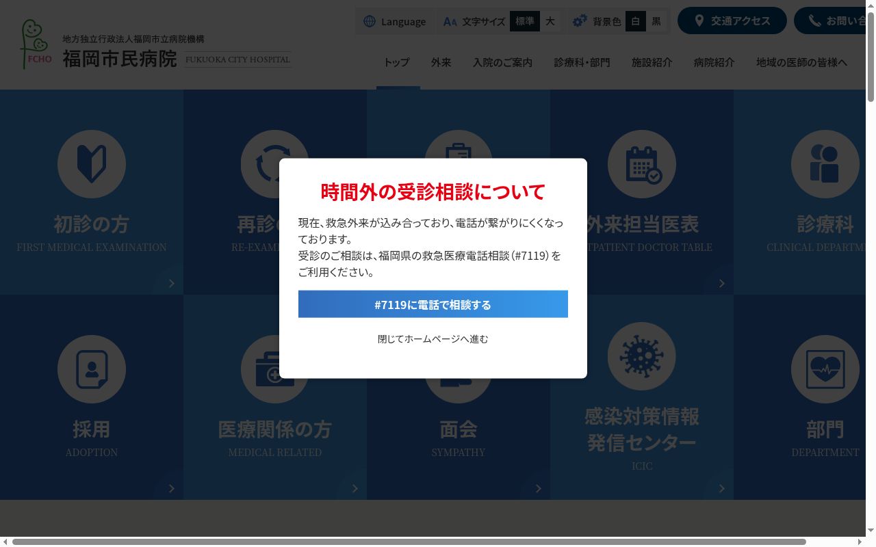Click the arrow on the 外来担当医表 tile

click(721, 283)
